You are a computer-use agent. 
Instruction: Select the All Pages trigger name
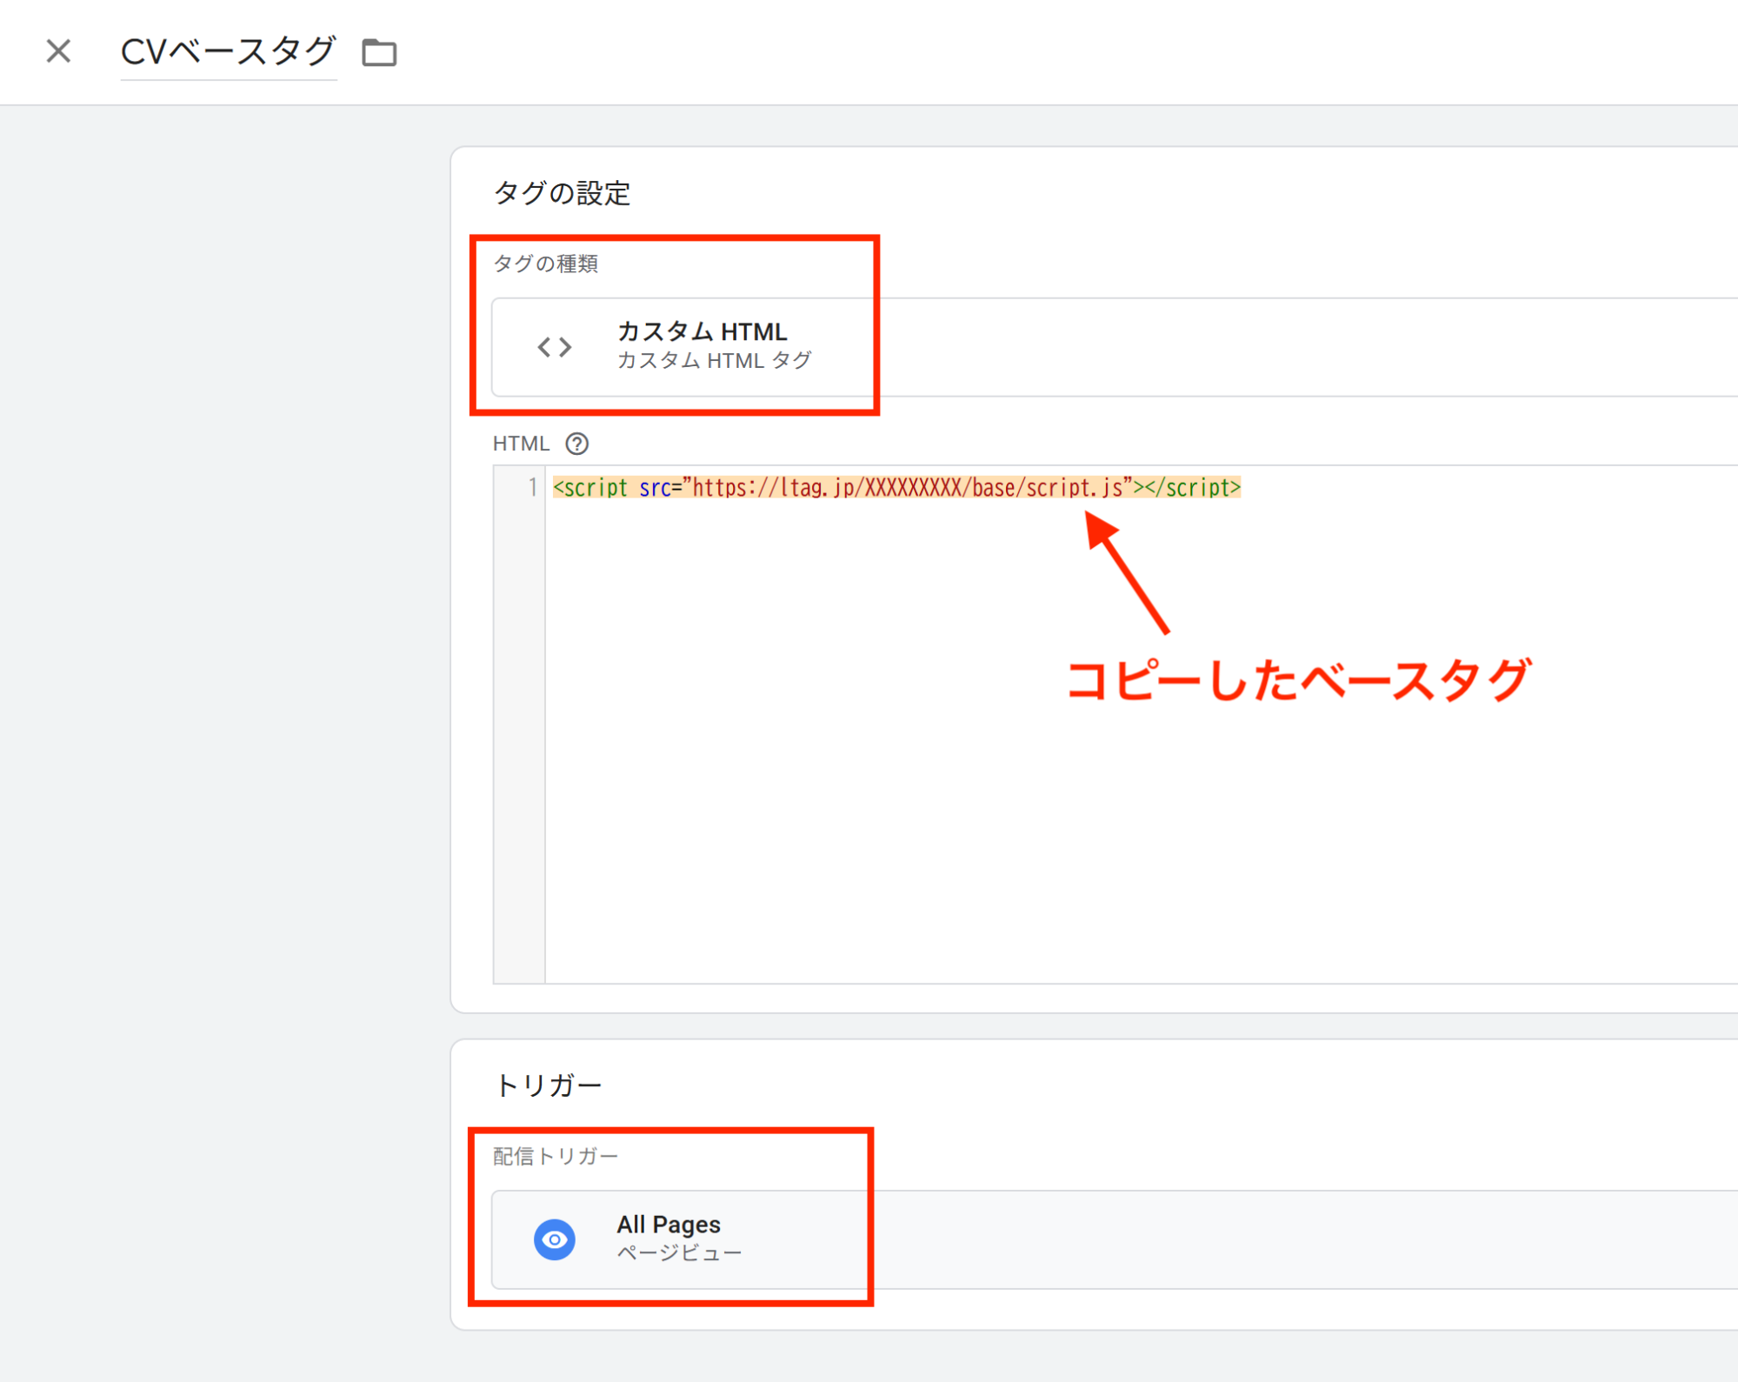tap(668, 1224)
